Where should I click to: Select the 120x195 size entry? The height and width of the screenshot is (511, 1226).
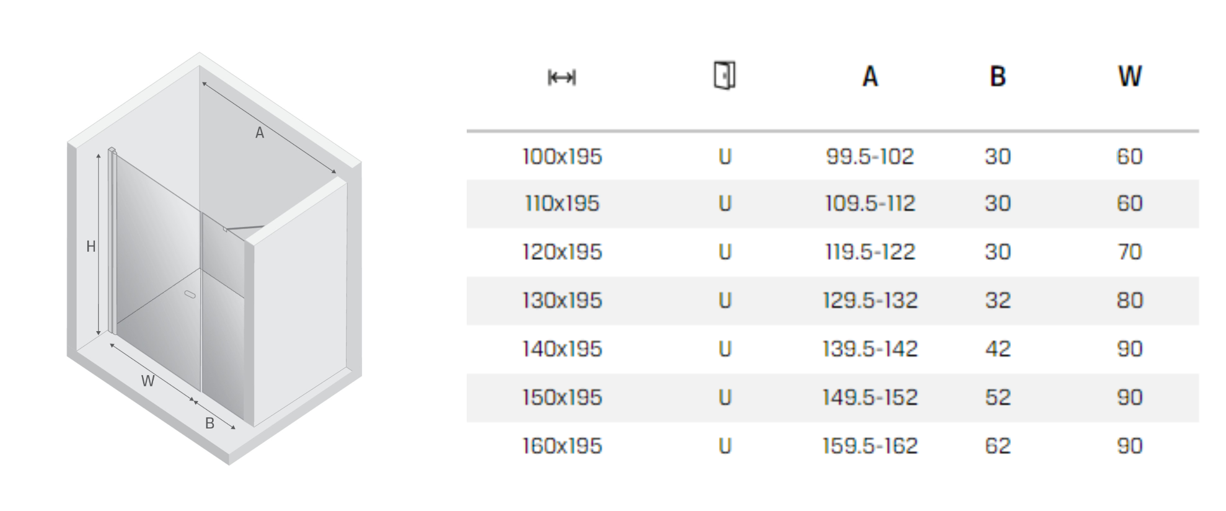coord(562,252)
